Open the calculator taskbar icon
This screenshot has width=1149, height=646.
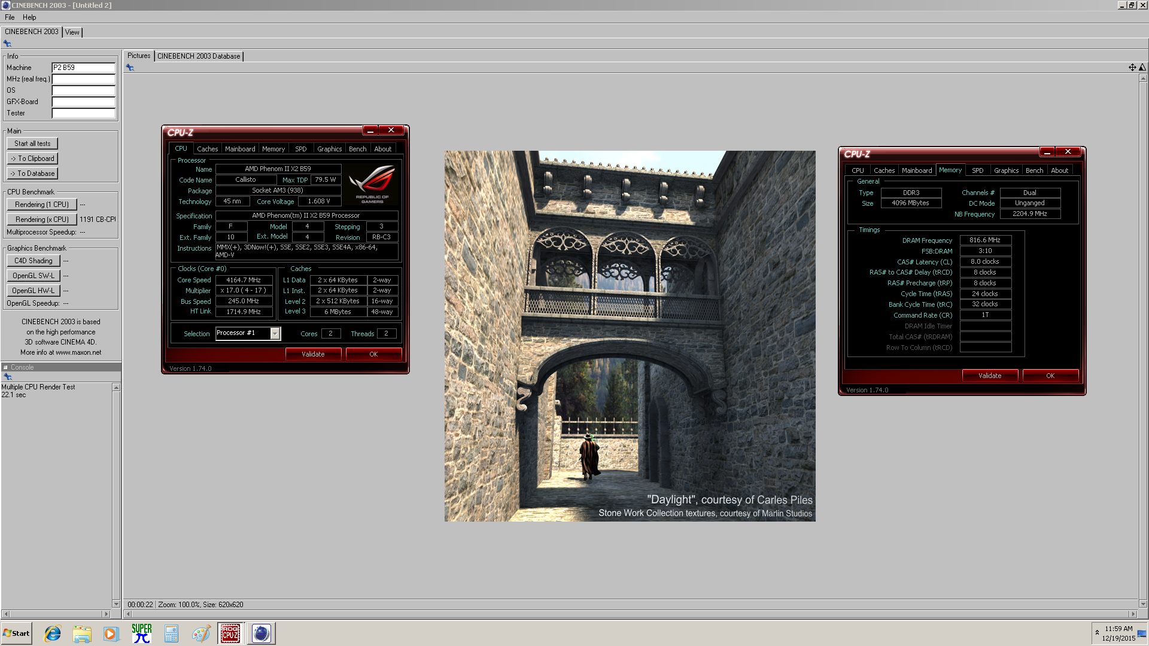[x=171, y=633]
